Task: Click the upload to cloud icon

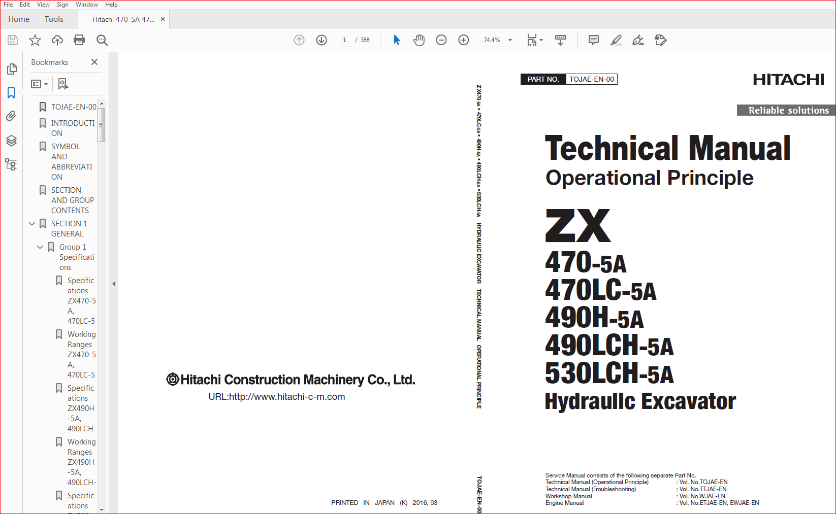Action: pyautogui.click(x=57, y=40)
